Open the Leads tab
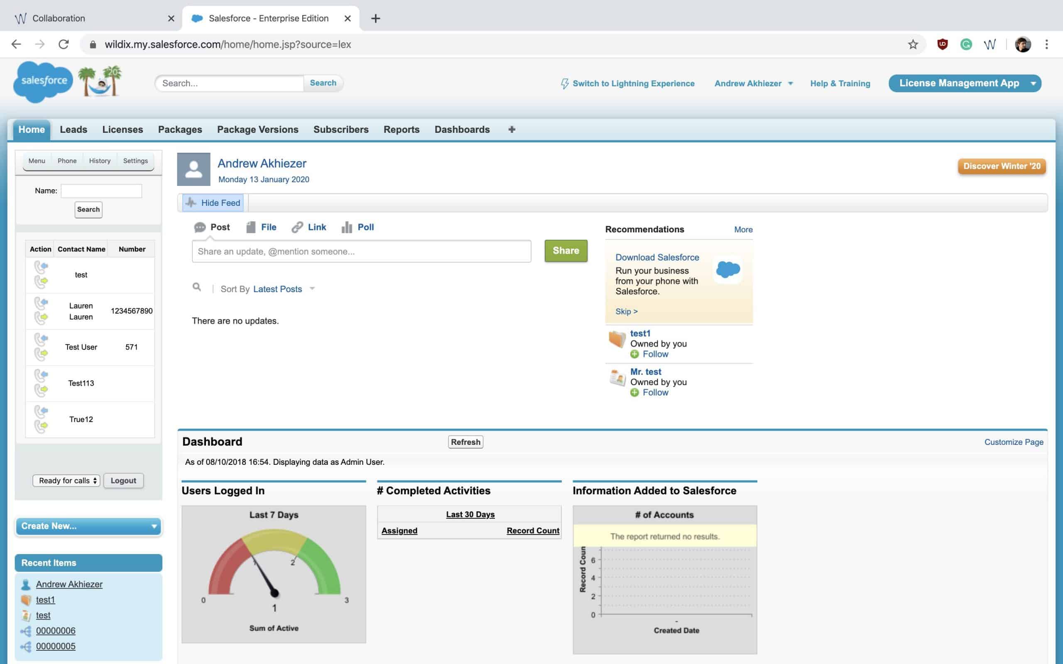The width and height of the screenshot is (1063, 664). (x=73, y=129)
